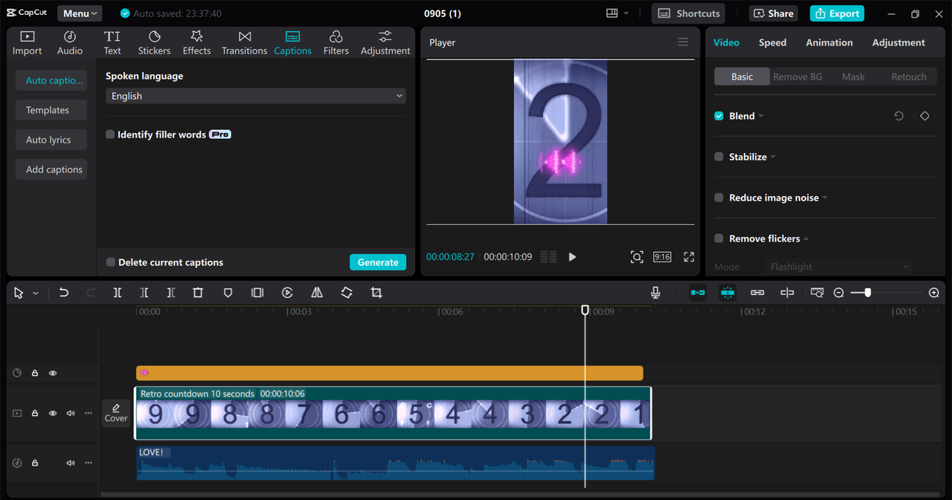The height and width of the screenshot is (500, 952).
Task: Open the Retouch sub-tab
Action: [909, 77]
